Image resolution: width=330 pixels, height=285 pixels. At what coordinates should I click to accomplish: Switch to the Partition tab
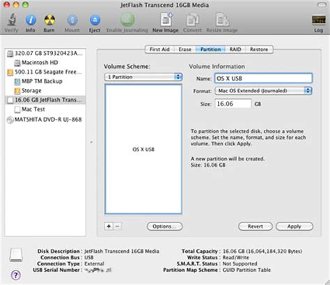210,49
